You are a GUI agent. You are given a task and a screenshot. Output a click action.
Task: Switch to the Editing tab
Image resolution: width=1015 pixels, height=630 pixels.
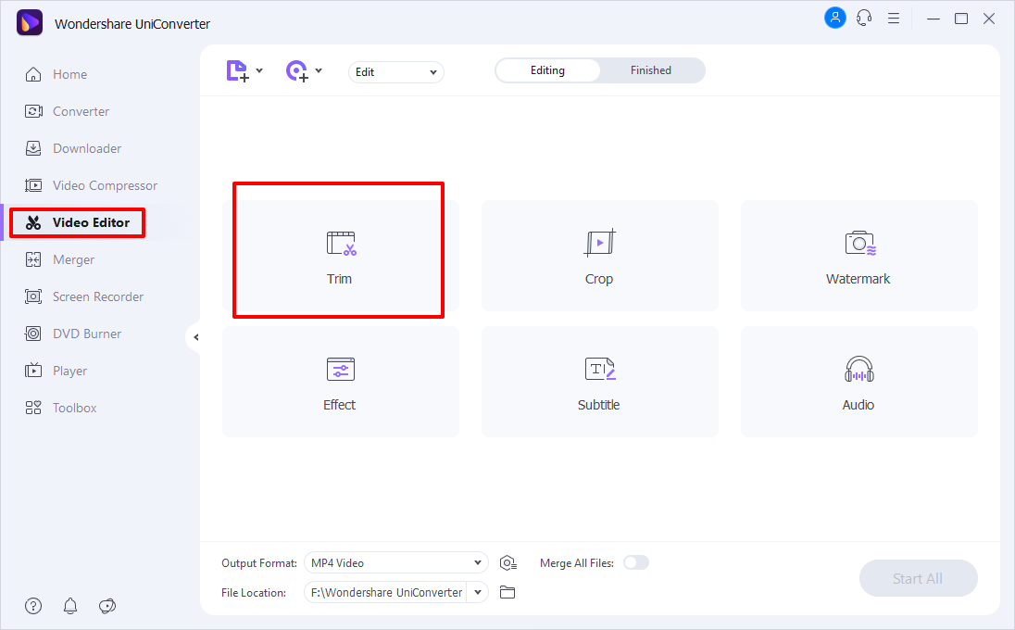[547, 70]
